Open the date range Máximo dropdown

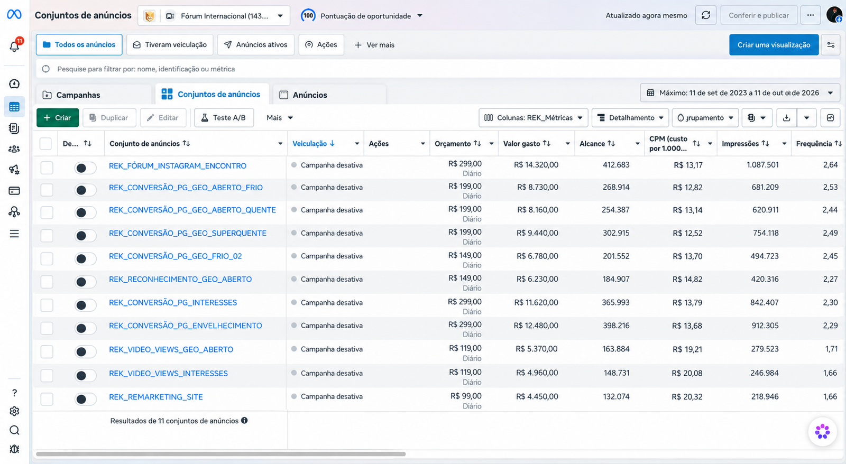pos(740,93)
